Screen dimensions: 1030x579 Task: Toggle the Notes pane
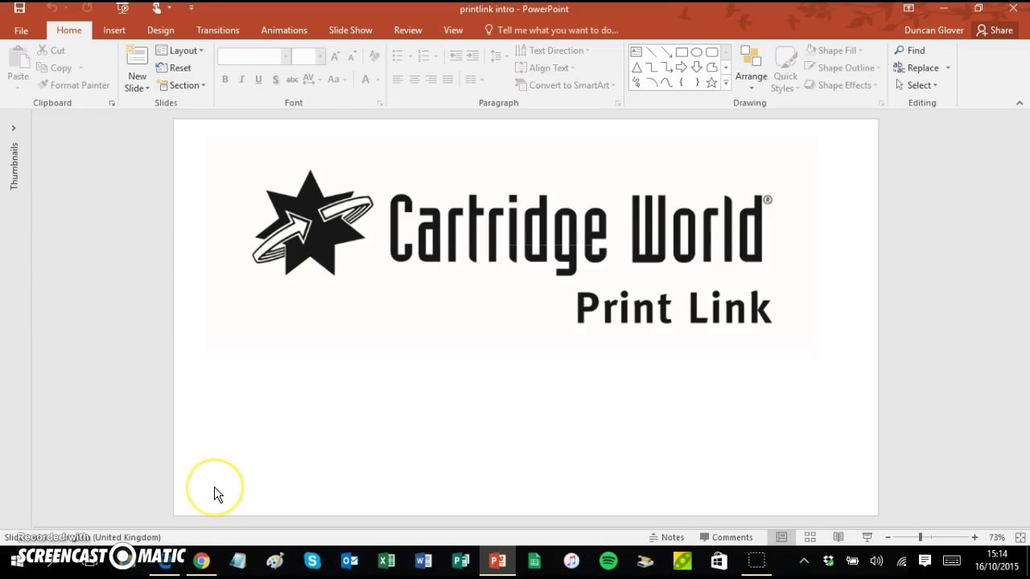666,537
